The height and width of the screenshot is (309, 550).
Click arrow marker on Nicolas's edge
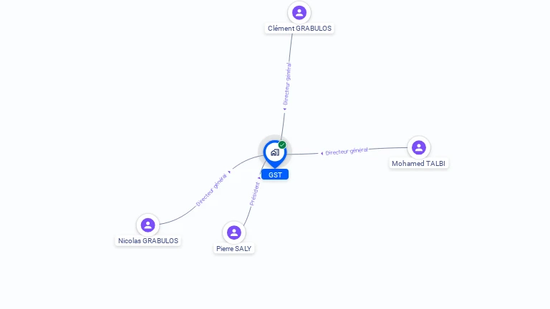(229, 172)
